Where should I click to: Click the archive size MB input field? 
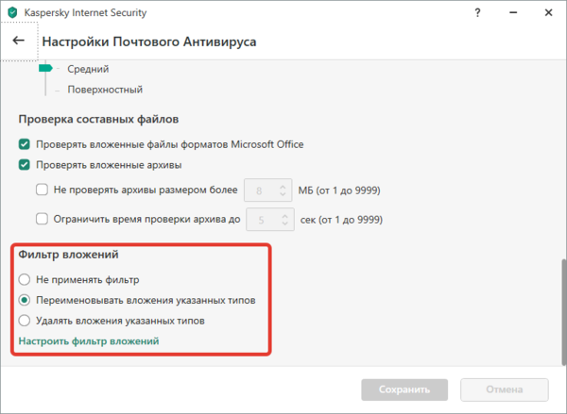(x=260, y=190)
